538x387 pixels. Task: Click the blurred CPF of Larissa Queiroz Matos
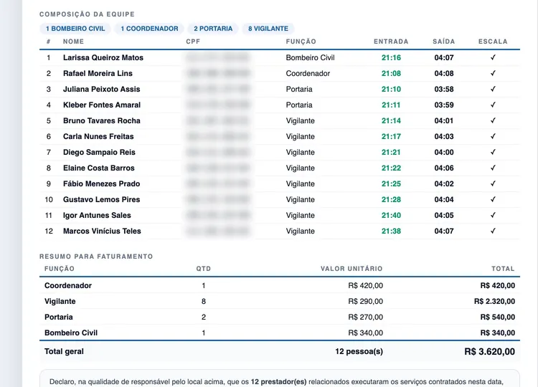(218, 57)
